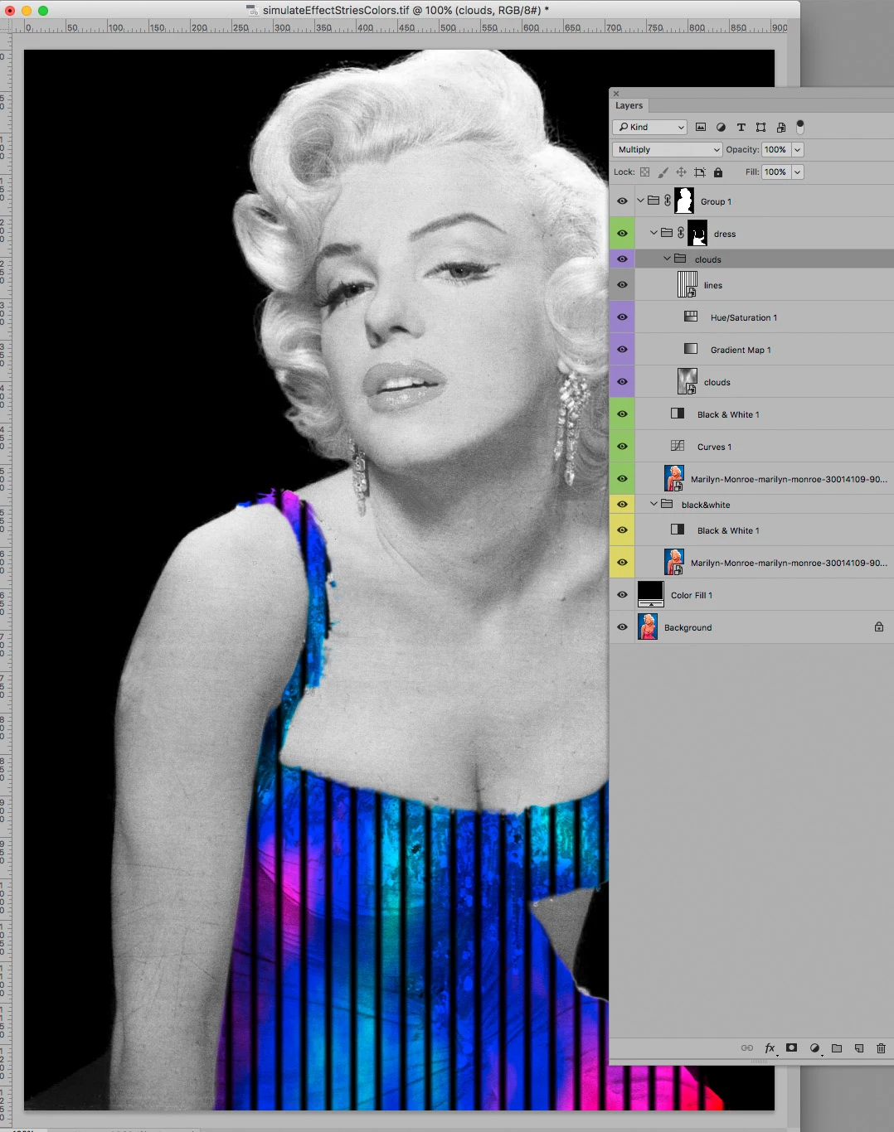This screenshot has height=1132, width=894.
Task: Lock position move icon
Action: point(681,172)
